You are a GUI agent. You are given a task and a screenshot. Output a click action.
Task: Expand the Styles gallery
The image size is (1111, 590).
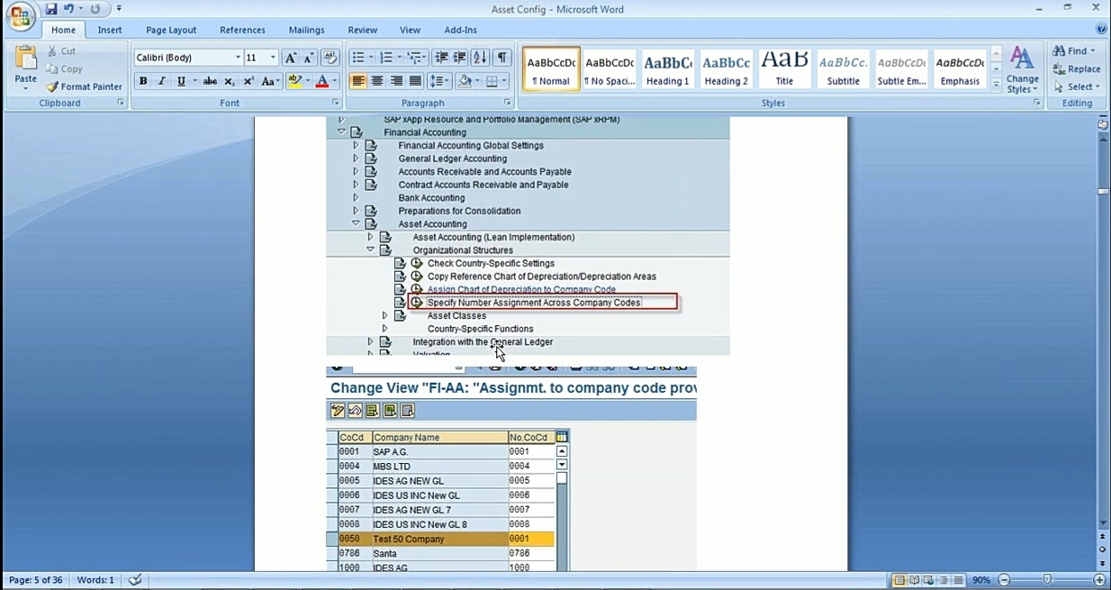tap(996, 84)
